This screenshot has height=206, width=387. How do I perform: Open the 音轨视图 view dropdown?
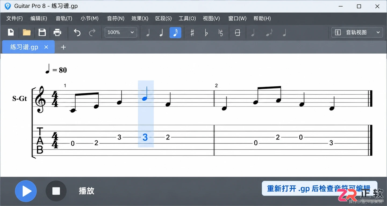tap(357, 32)
